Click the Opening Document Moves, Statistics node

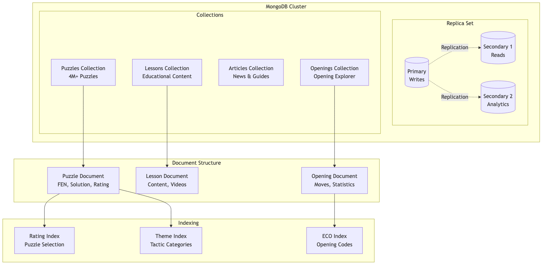[x=334, y=180]
